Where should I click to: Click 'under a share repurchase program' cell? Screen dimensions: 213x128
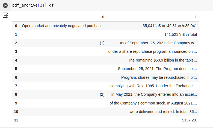pos(152,51)
